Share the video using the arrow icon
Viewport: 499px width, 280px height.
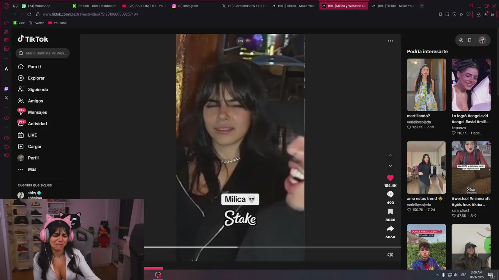coord(390,229)
